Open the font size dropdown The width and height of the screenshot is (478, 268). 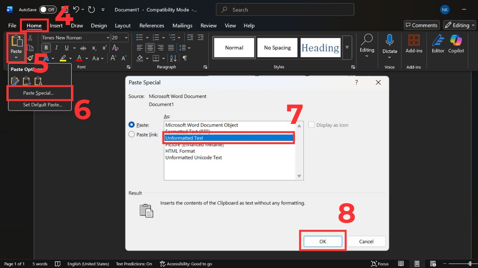pos(126,38)
